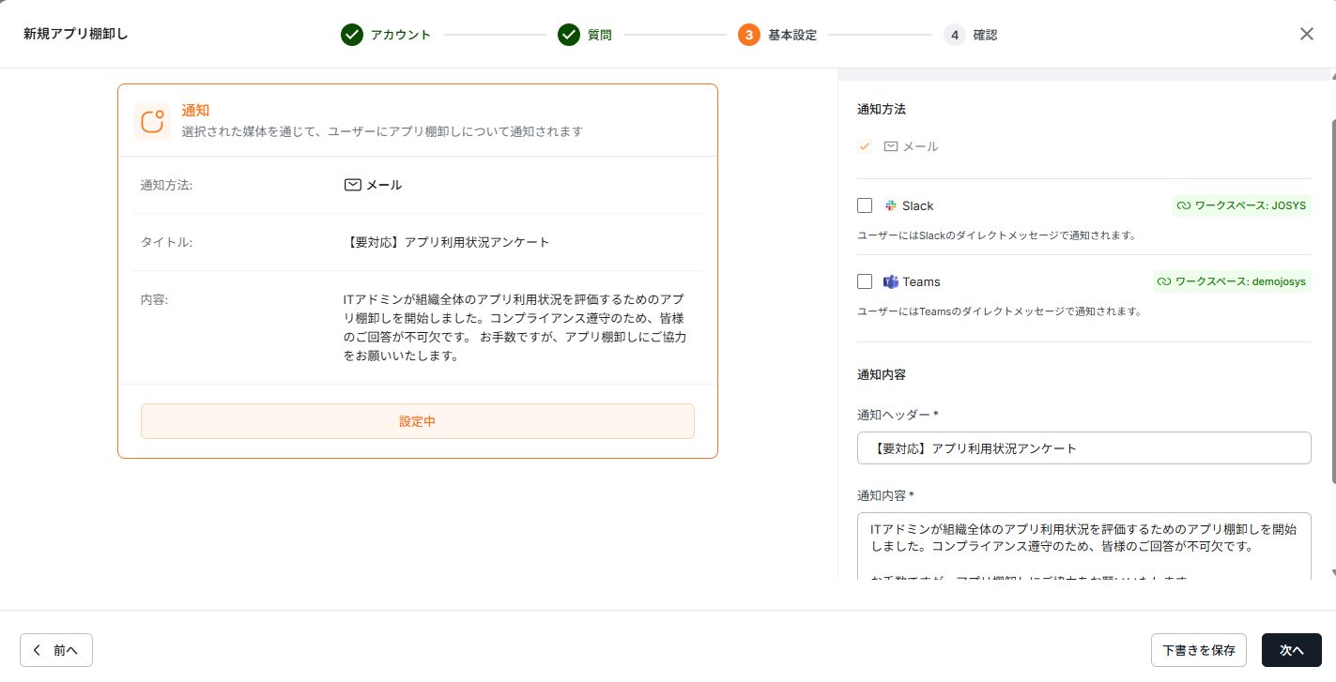Enable the Teams notification checkbox
This screenshot has height=682, width=1336.
(865, 281)
